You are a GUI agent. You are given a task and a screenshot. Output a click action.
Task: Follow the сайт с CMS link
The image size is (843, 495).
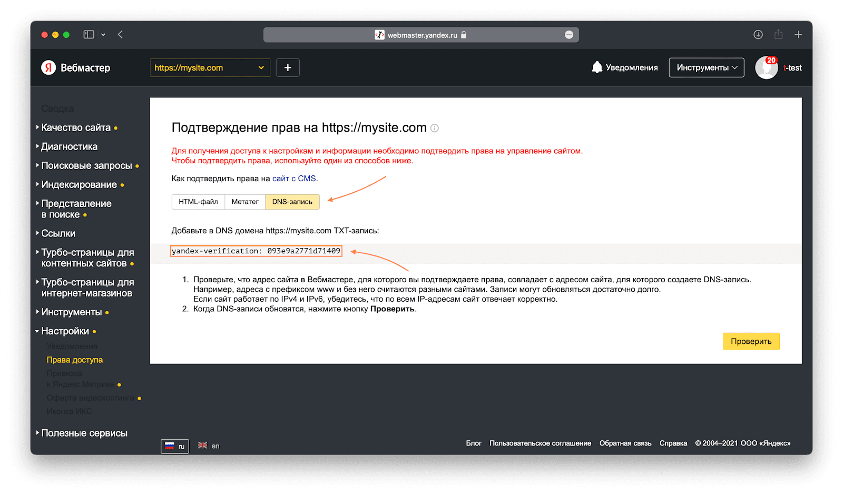coord(294,179)
